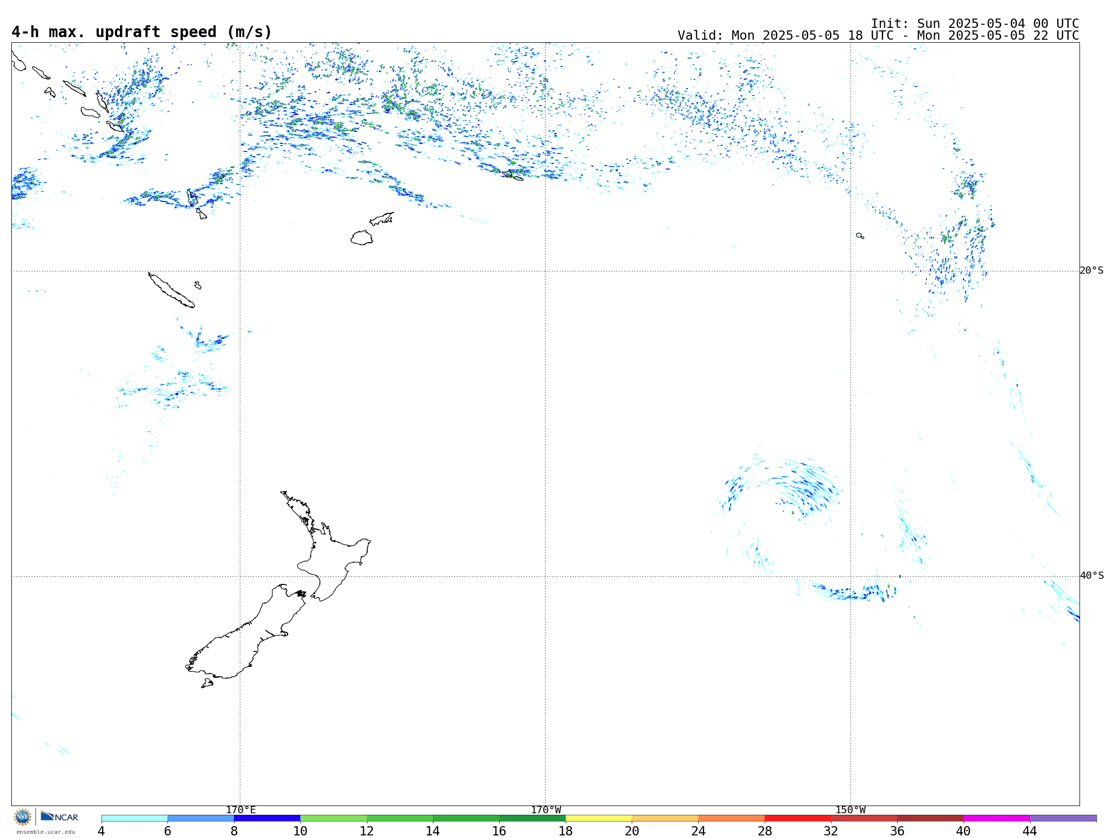1113x838 pixels.
Task: Pick the orange 24–28 colorbar swatch
Action: (732, 818)
